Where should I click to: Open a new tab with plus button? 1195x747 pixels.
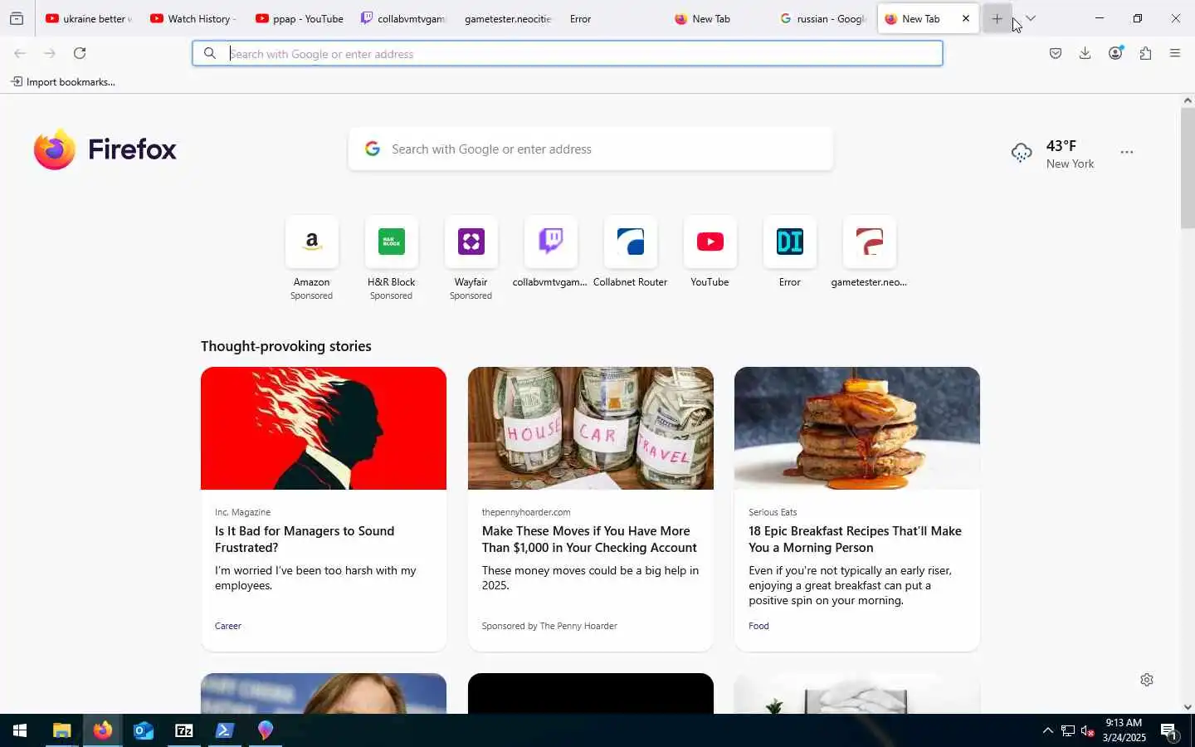[x=997, y=18]
